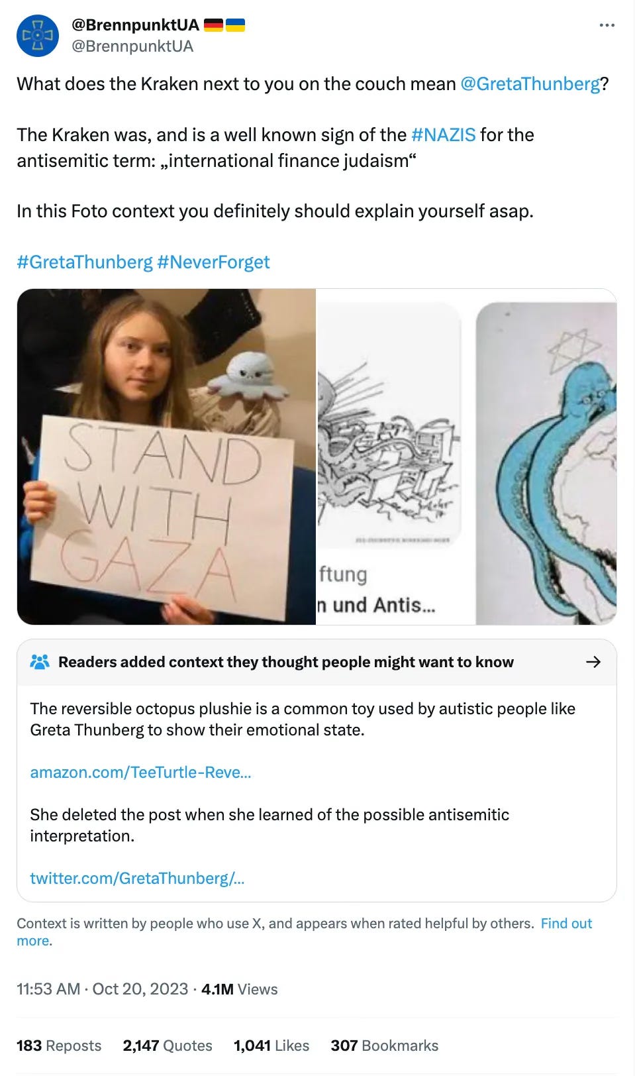Viewport: 637px width, 1076px height.
Task: Open the #NeverForget hashtag
Action: (213, 262)
